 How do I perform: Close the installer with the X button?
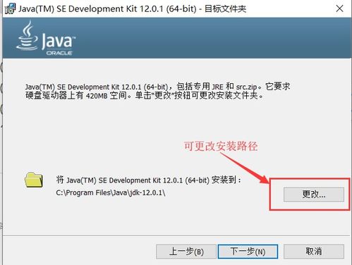coord(339,8)
